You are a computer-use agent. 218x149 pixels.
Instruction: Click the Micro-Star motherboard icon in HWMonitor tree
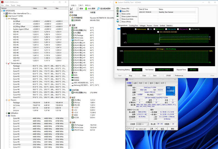(x=7, y=13)
